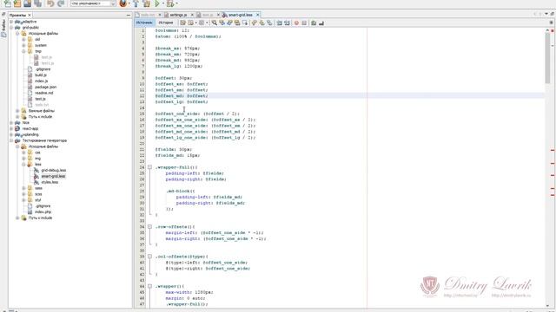The height and width of the screenshot is (312, 556).
Task: Click Shift Line Right icon
Action: [x=287, y=23]
